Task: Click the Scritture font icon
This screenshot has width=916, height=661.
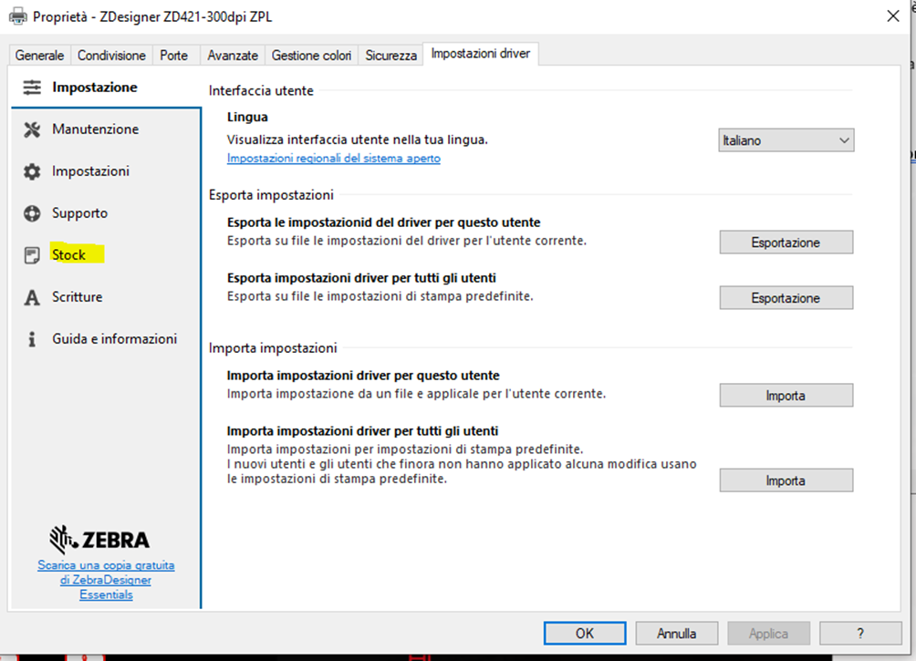Action: pos(32,297)
